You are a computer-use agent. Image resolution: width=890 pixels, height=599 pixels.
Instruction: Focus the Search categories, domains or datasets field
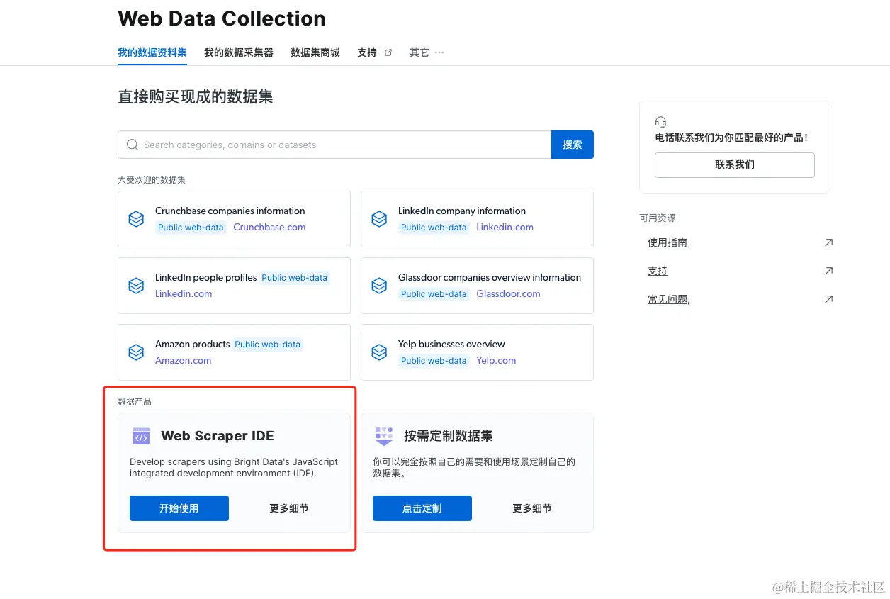pyautogui.click(x=334, y=145)
